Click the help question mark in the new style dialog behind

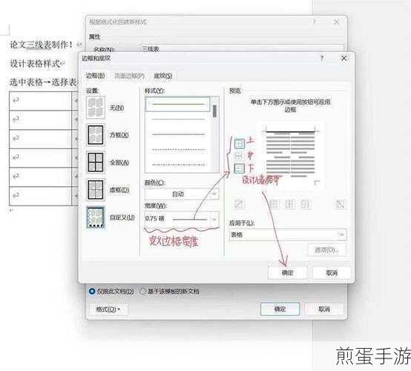tap(314, 22)
